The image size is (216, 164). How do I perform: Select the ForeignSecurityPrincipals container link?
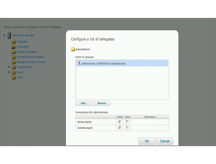coord(30,57)
